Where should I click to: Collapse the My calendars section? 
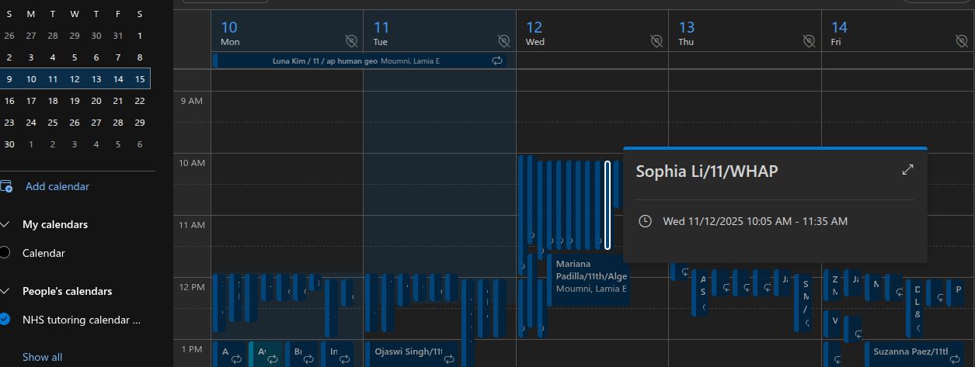5,224
